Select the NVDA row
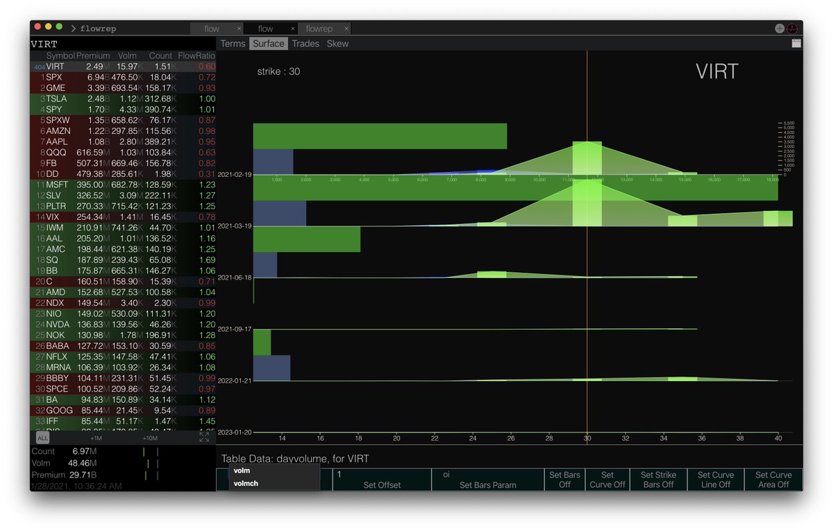Screen dimensions: 833x531 (x=123, y=324)
